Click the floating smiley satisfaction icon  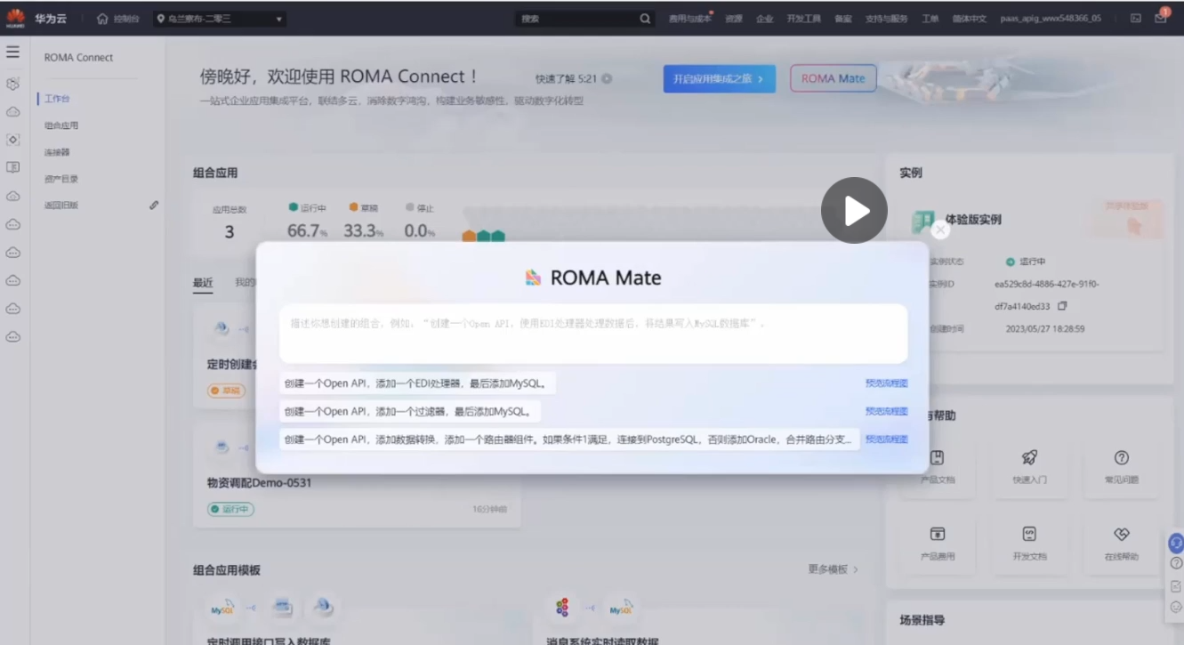(x=1176, y=608)
